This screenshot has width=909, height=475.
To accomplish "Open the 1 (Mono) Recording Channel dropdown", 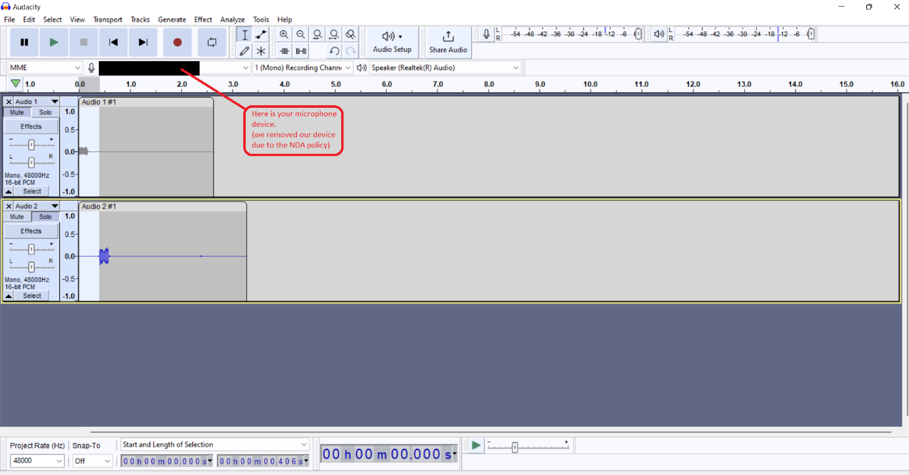I will click(303, 68).
